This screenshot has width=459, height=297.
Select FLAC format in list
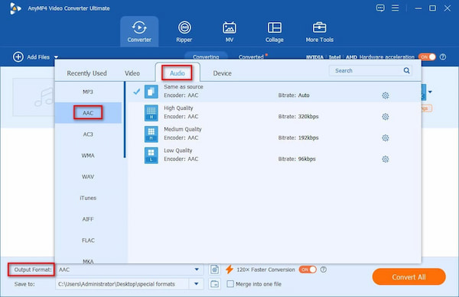tap(88, 241)
